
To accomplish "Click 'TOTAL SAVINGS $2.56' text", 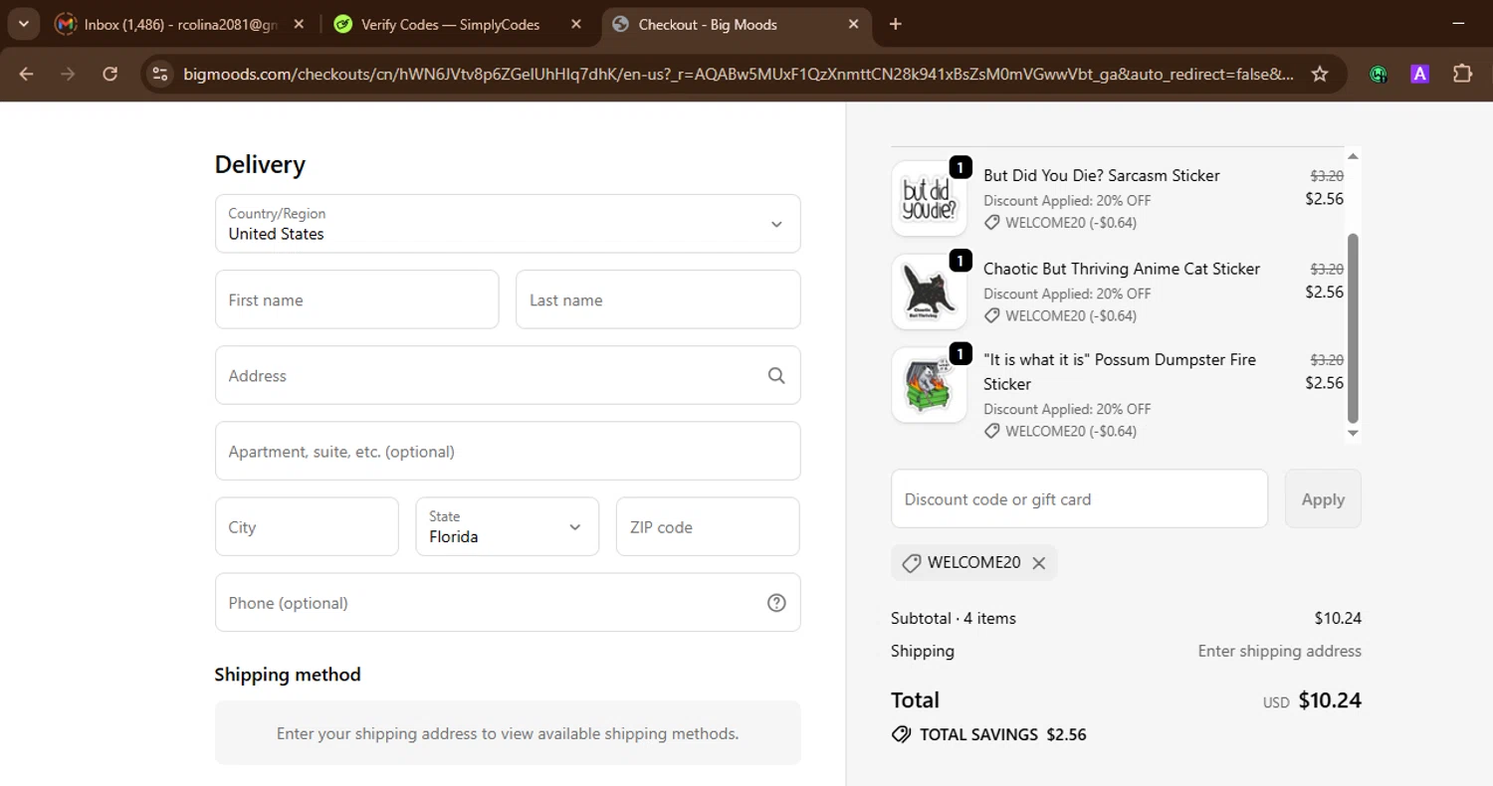I will [x=1002, y=735].
